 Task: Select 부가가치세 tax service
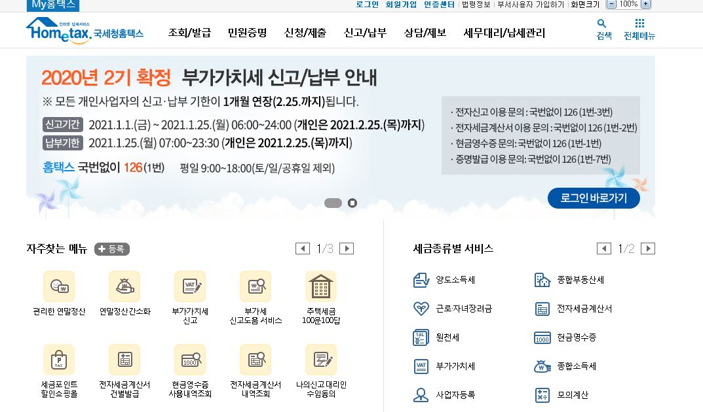click(x=444, y=366)
